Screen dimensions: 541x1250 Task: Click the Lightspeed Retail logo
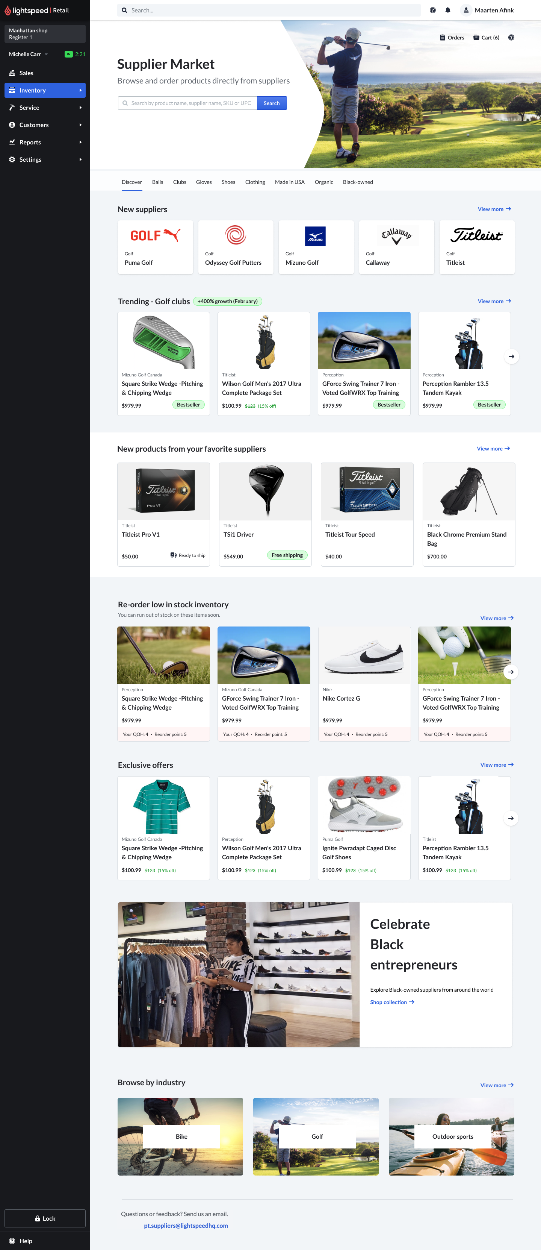37,10
